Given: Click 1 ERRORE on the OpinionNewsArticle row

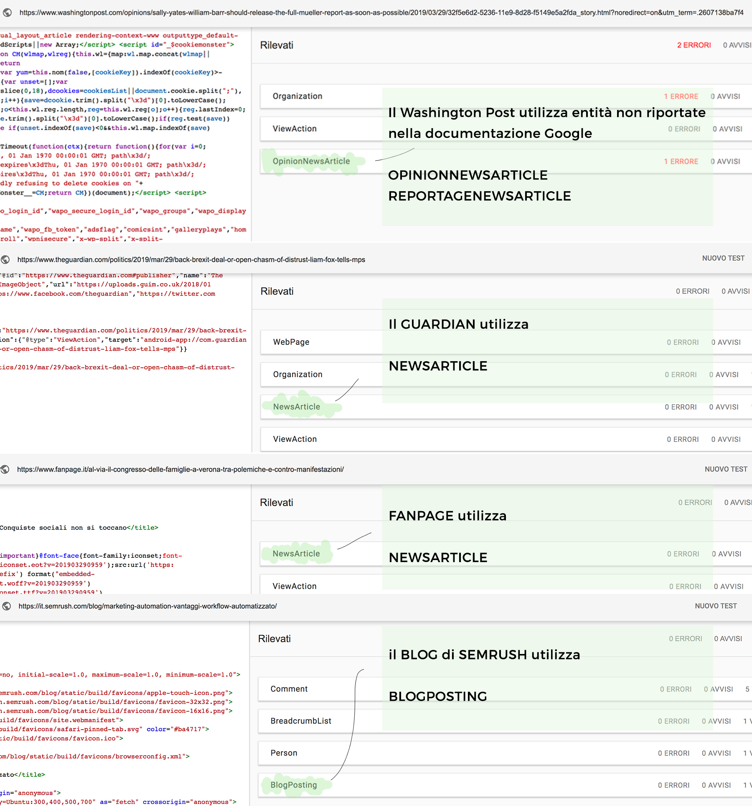Looking at the screenshot, I should tap(681, 162).
